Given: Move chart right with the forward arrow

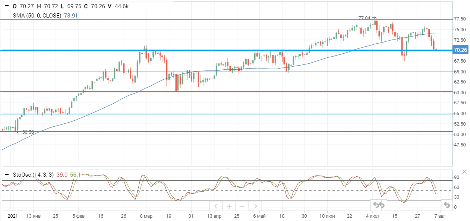Looking at the screenshot, I should pyautogui.click(x=255, y=206).
